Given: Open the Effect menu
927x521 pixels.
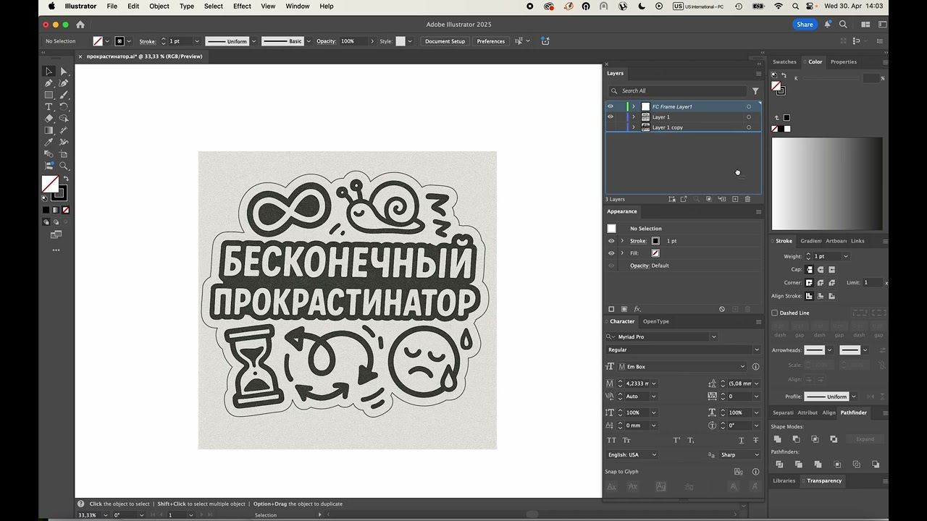Looking at the screenshot, I should point(242,6).
